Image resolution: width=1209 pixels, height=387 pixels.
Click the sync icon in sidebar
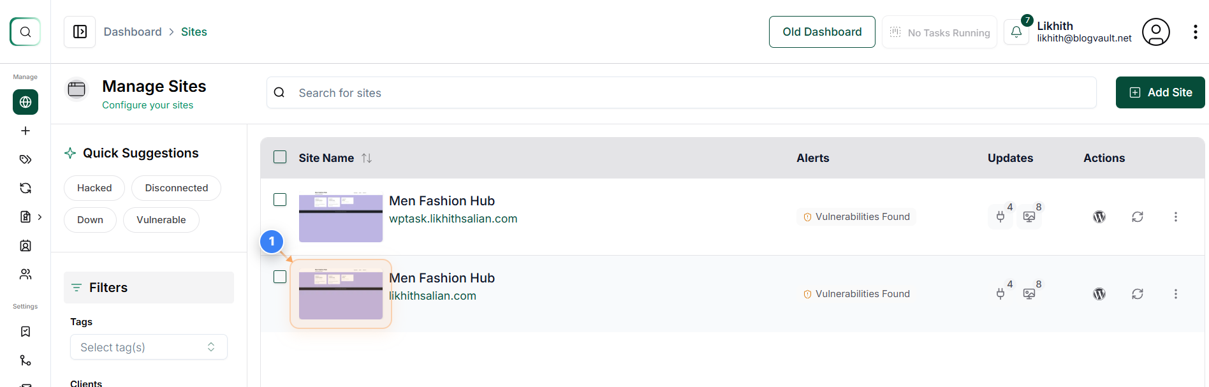[26, 188]
